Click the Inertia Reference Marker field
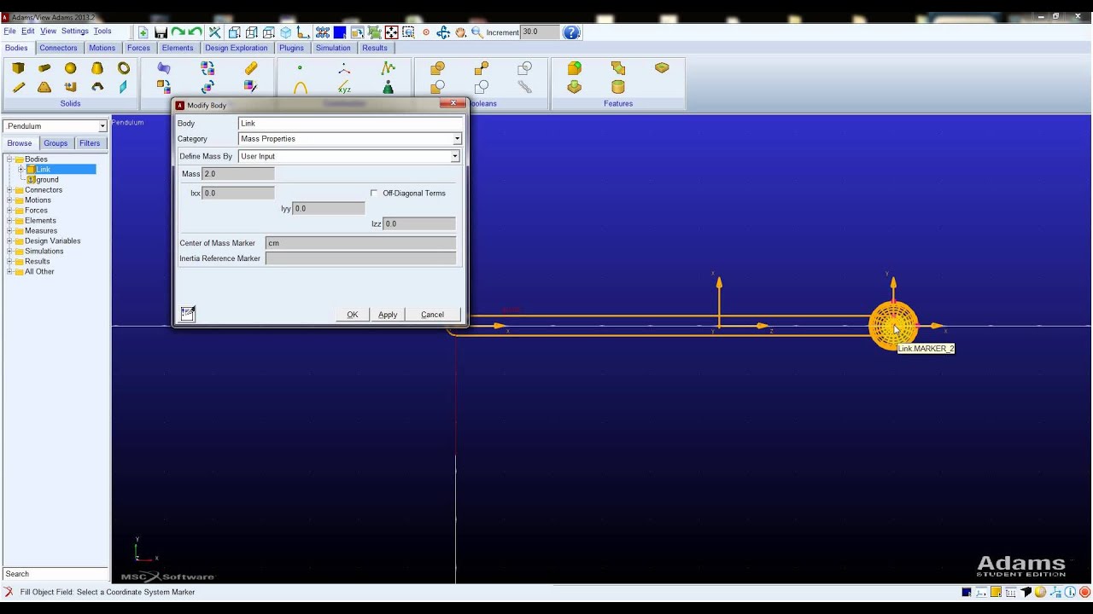This screenshot has height=614, width=1093. [x=360, y=258]
